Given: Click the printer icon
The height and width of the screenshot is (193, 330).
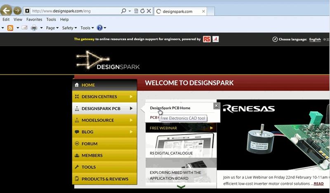Looking at the screenshot, I should point(34,28).
